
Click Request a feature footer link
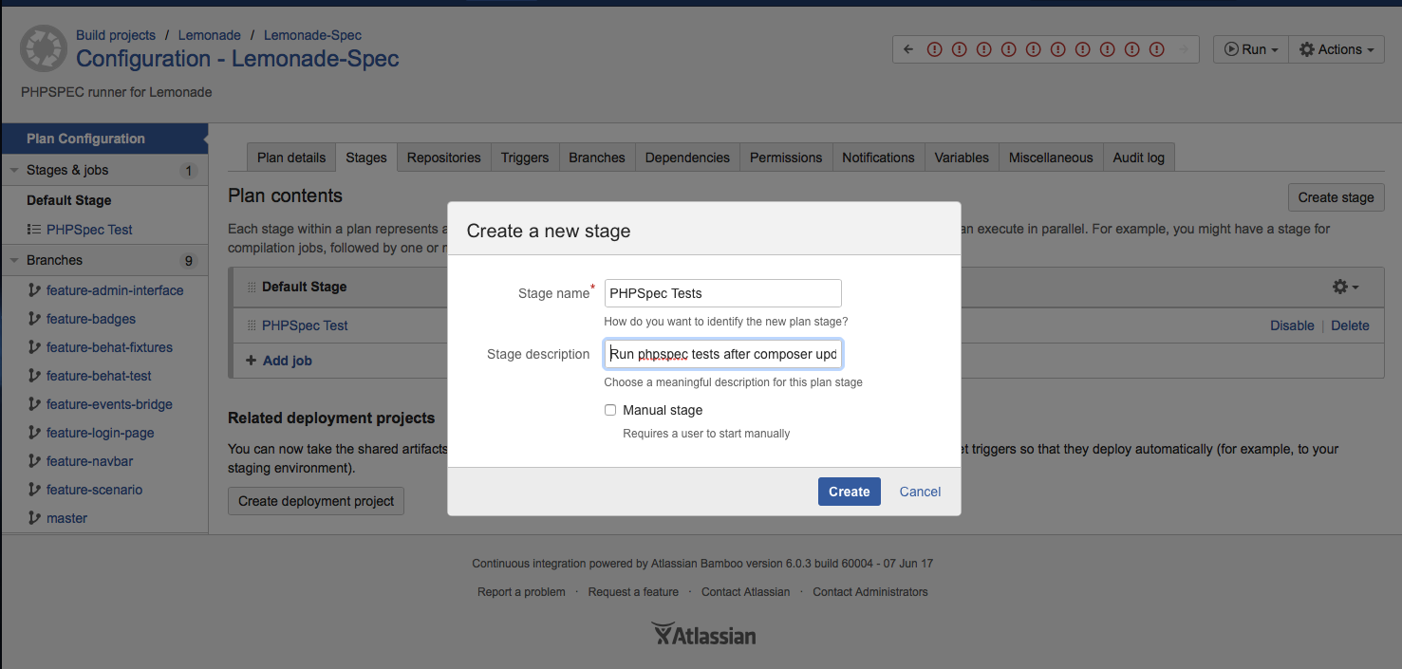coord(633,592)
